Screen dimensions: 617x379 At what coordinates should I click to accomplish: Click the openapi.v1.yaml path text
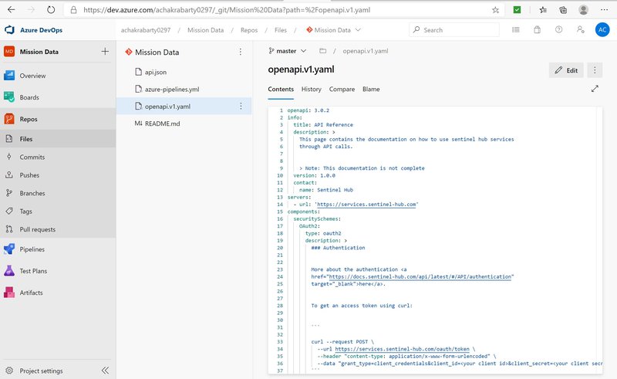click(365, 51)
